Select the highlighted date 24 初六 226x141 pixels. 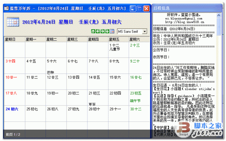[14, 113]
